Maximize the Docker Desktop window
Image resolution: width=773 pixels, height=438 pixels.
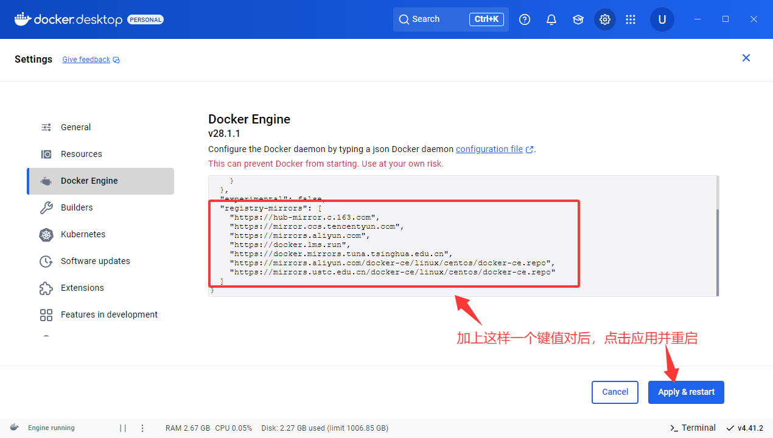[x=726, y=19]
